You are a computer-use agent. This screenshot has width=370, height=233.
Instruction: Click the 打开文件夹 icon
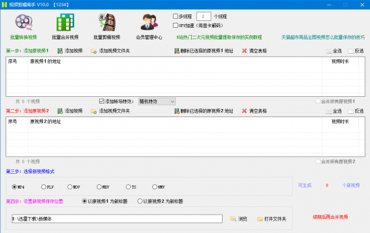(260, 219)
